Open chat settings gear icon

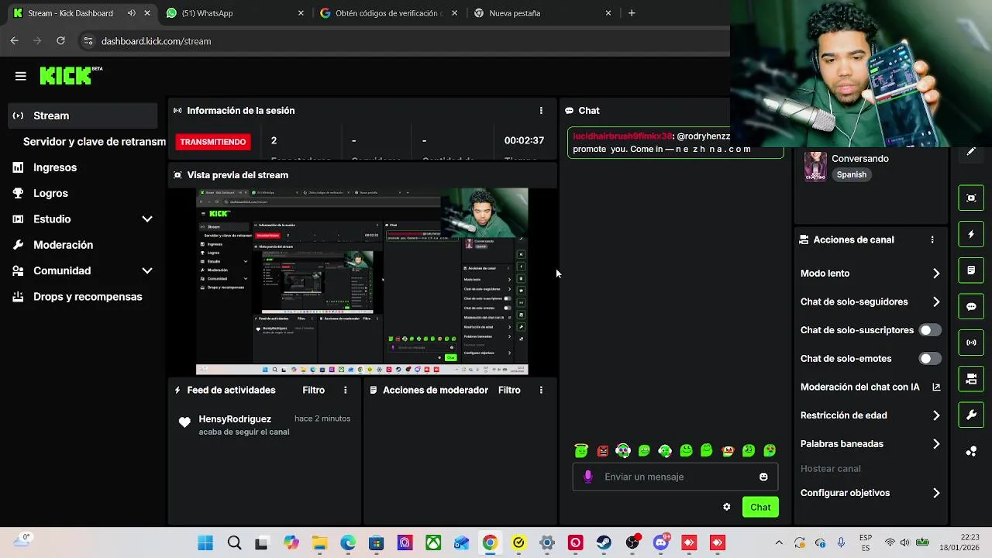(x=726, y=507)
